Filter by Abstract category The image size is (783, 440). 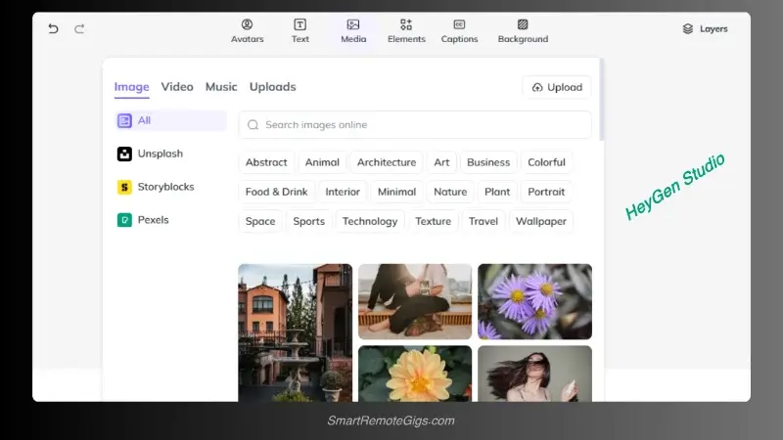(266, 162)
